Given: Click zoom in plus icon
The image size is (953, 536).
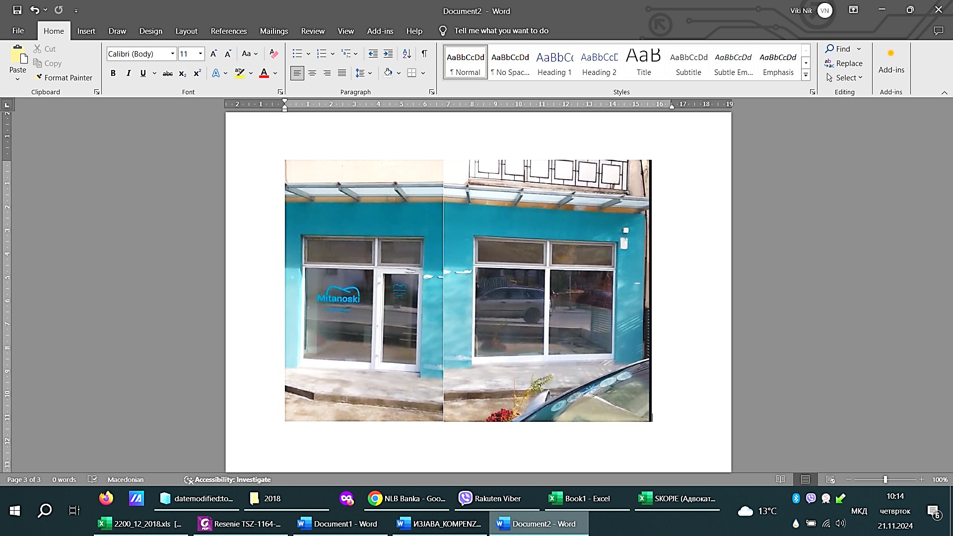Looking at the screenshot, I should [921, 479].
